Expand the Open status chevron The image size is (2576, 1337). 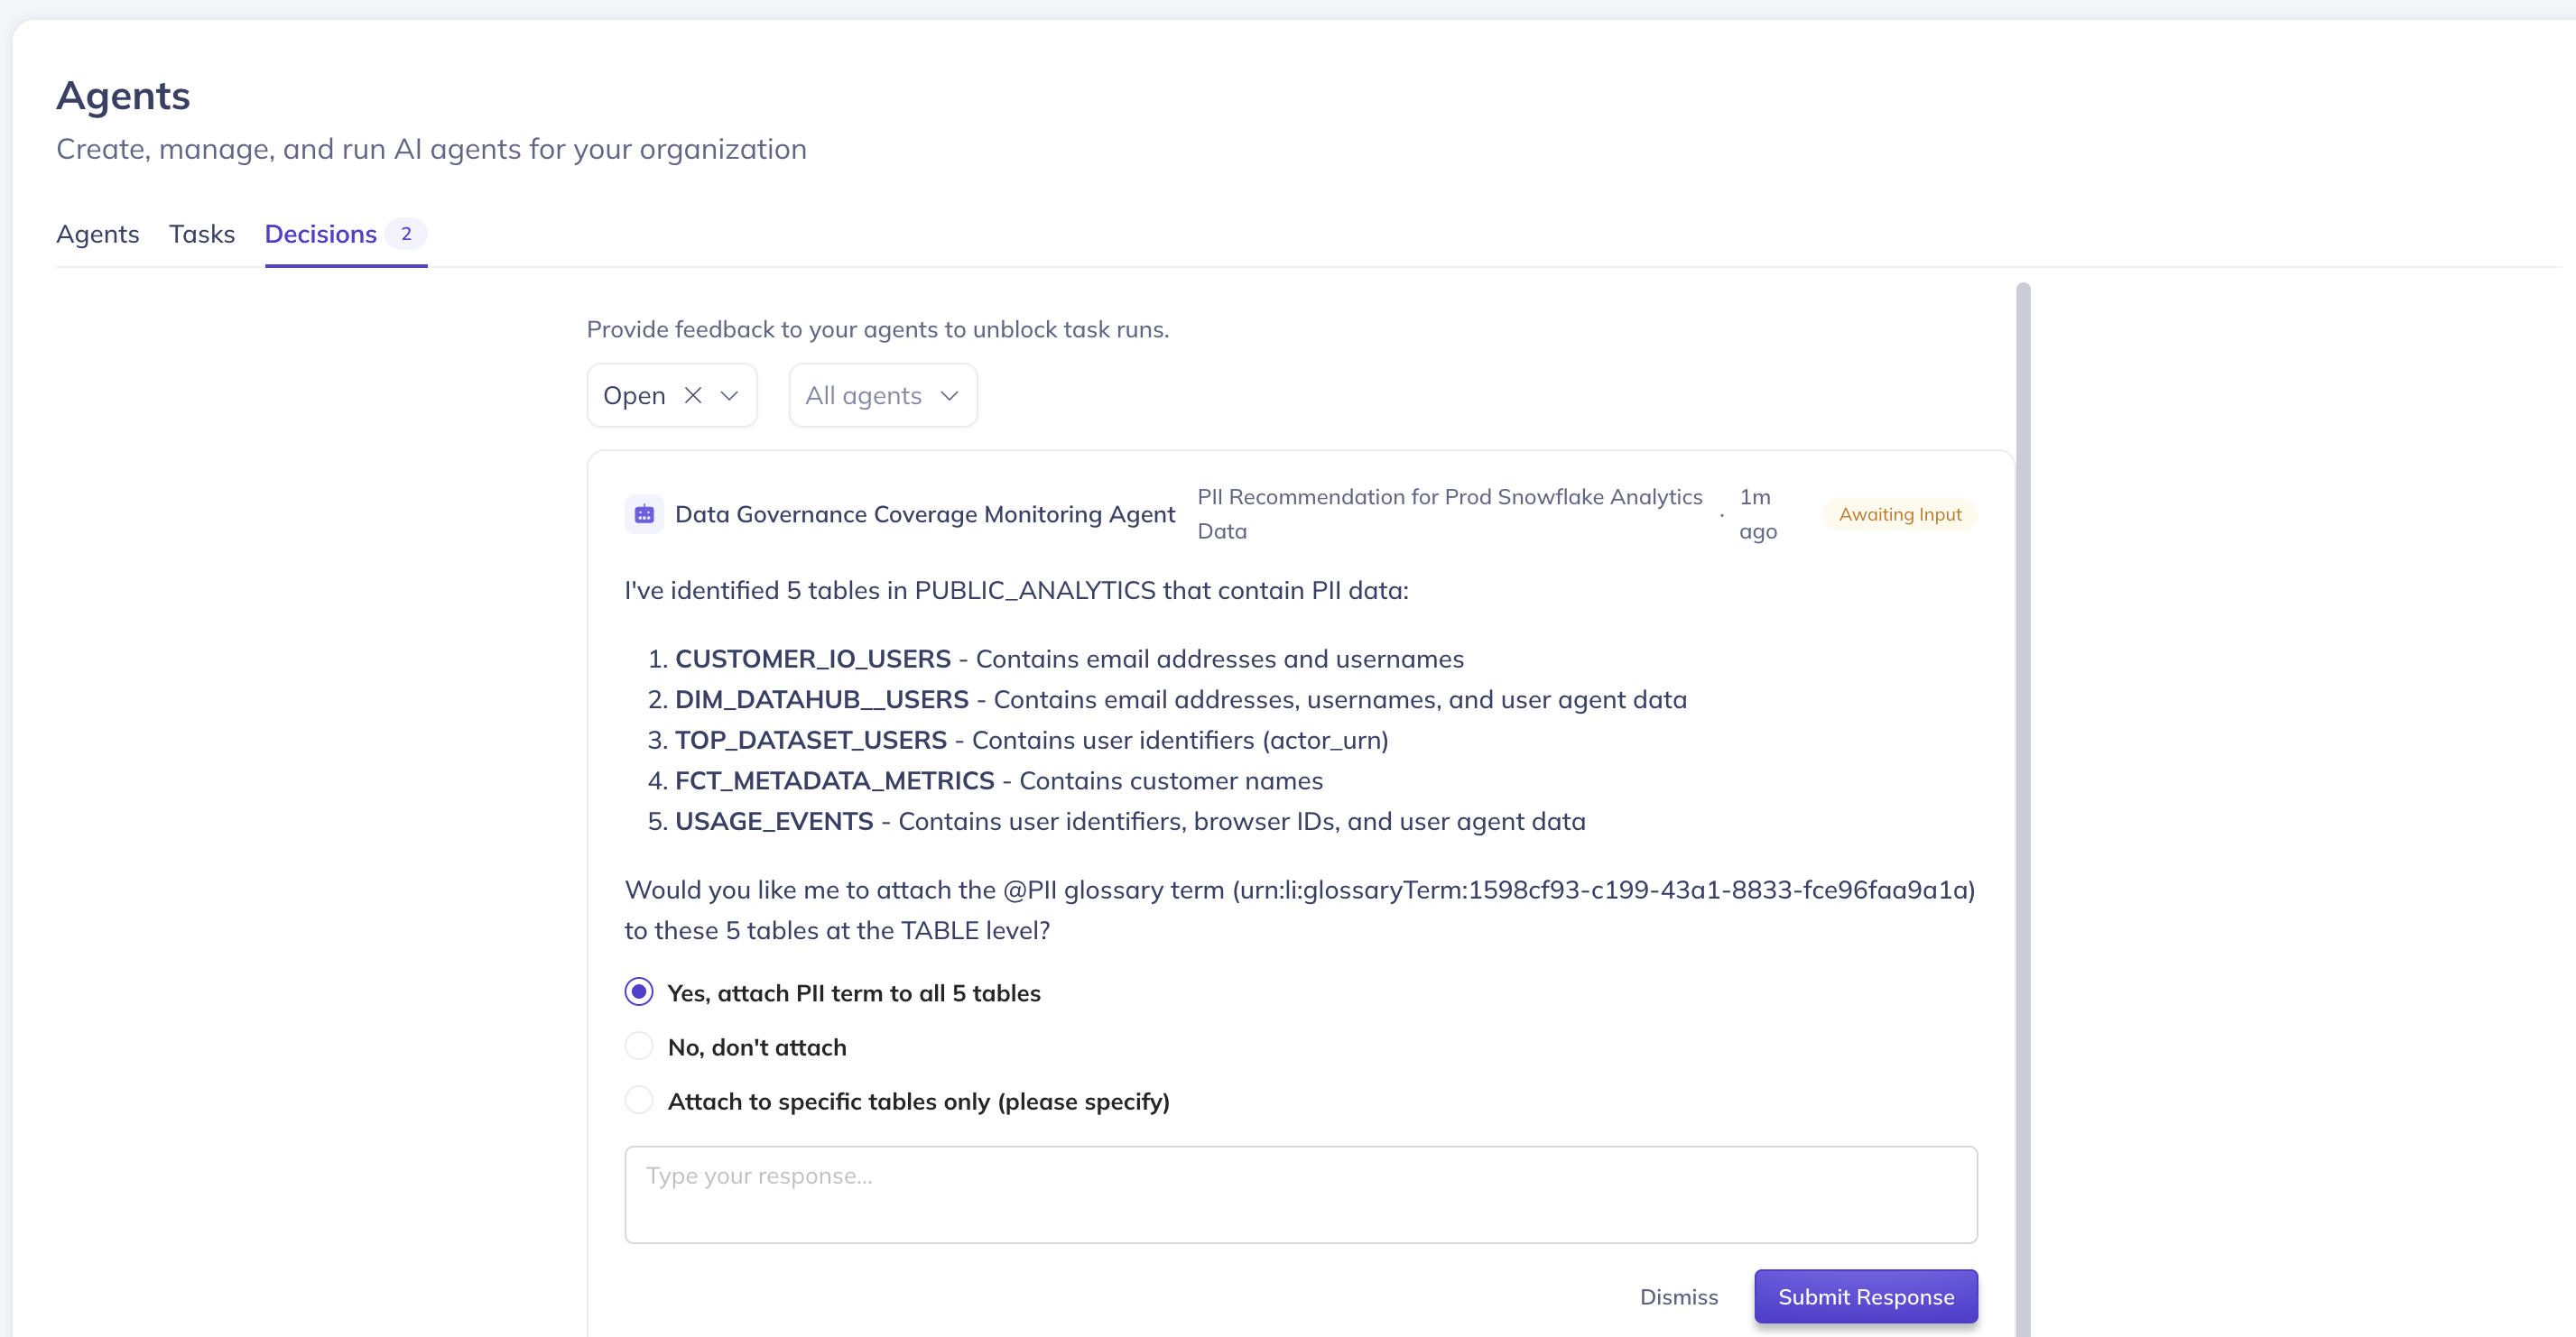point(729,396)
